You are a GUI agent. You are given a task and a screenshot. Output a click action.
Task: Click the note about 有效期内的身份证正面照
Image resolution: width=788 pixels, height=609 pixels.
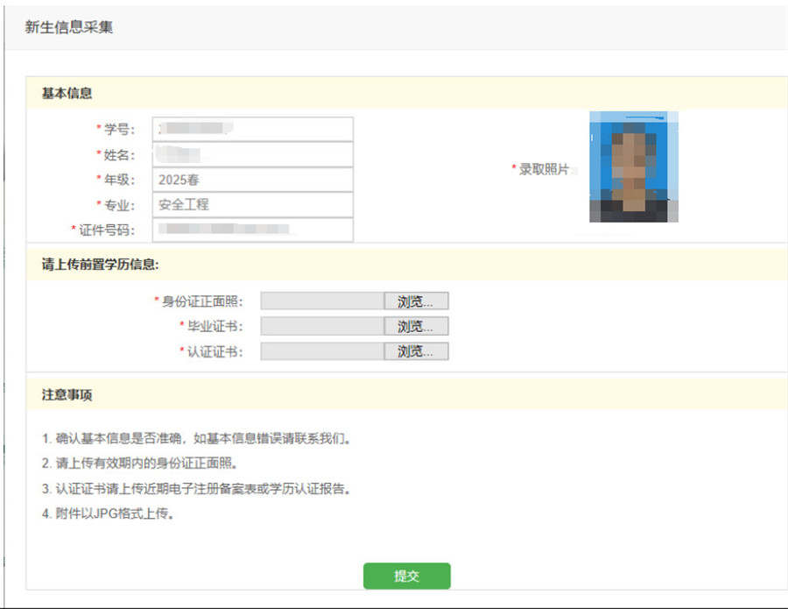point(140,464)
